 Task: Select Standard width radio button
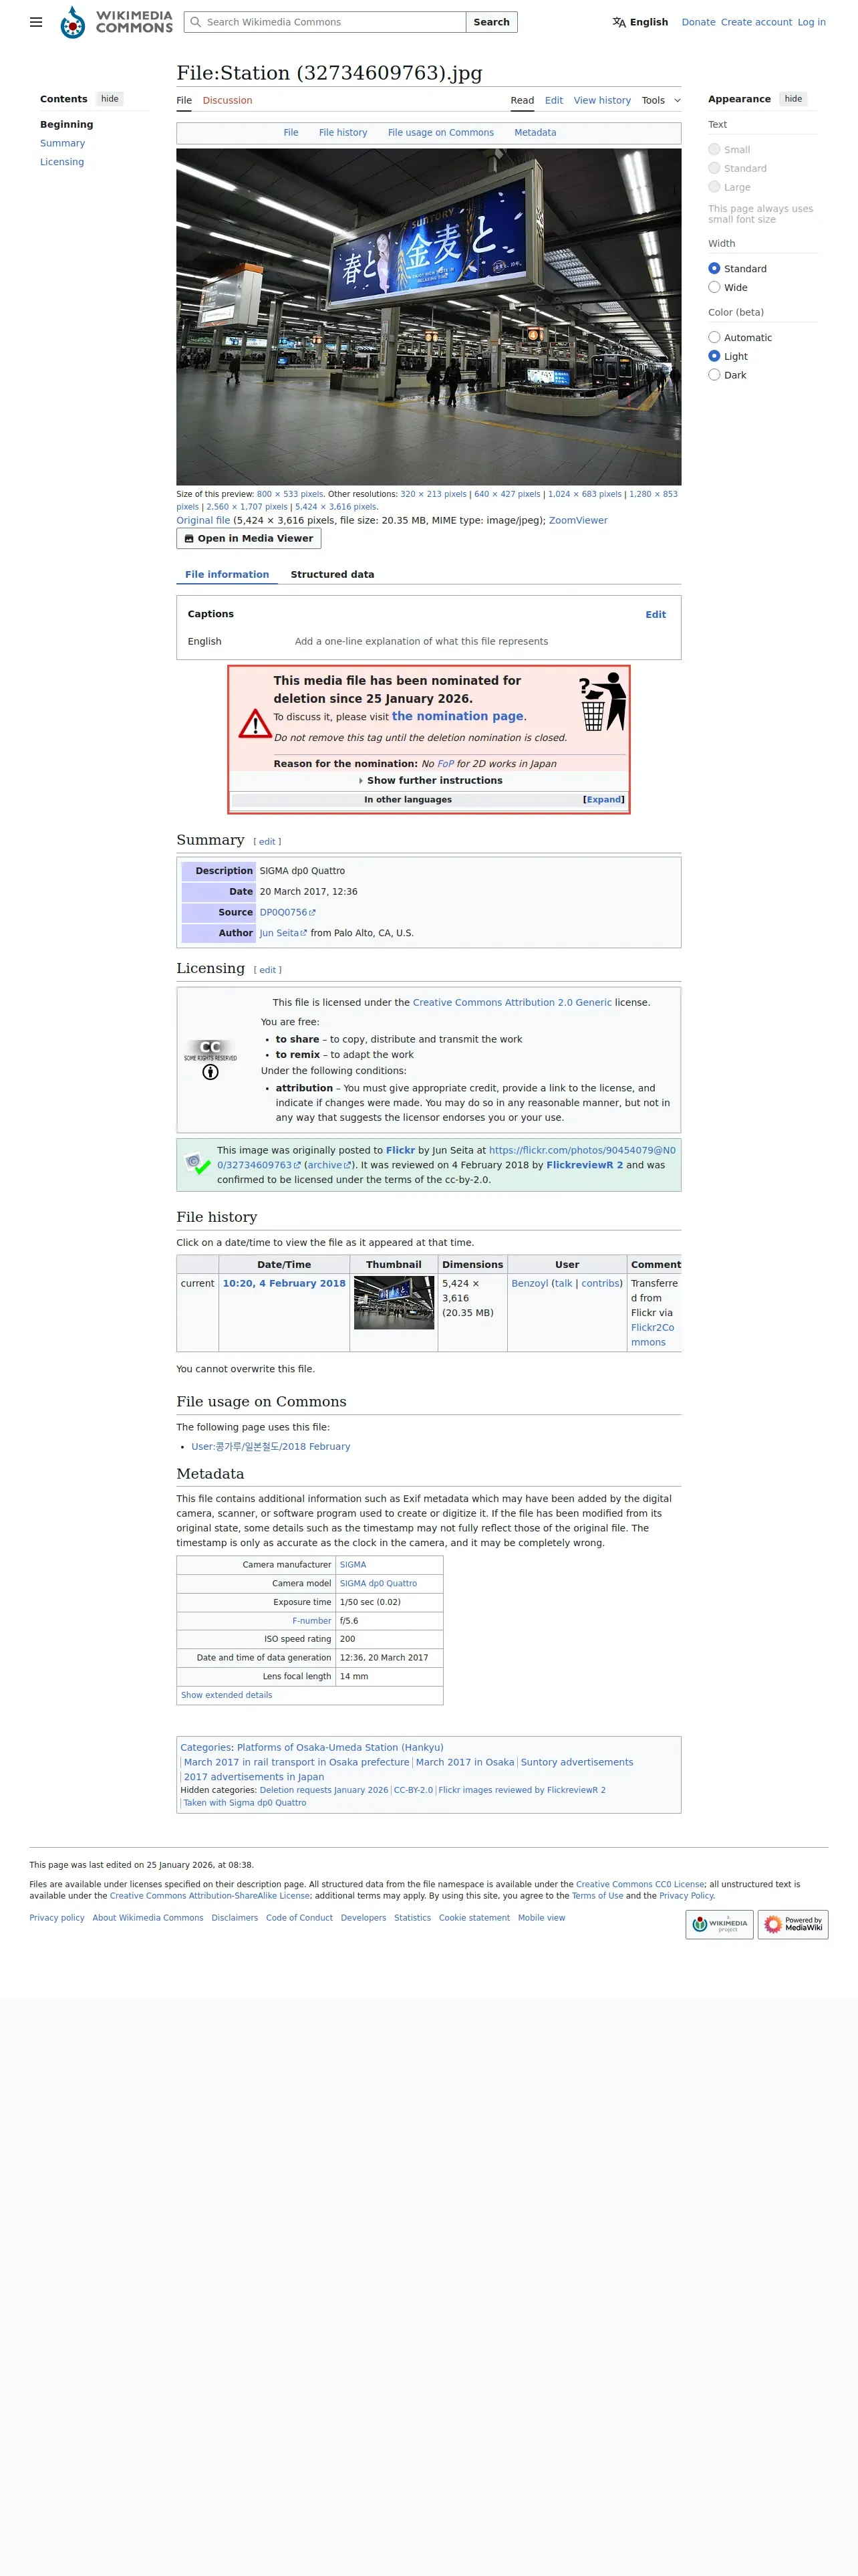pos(714,268)
